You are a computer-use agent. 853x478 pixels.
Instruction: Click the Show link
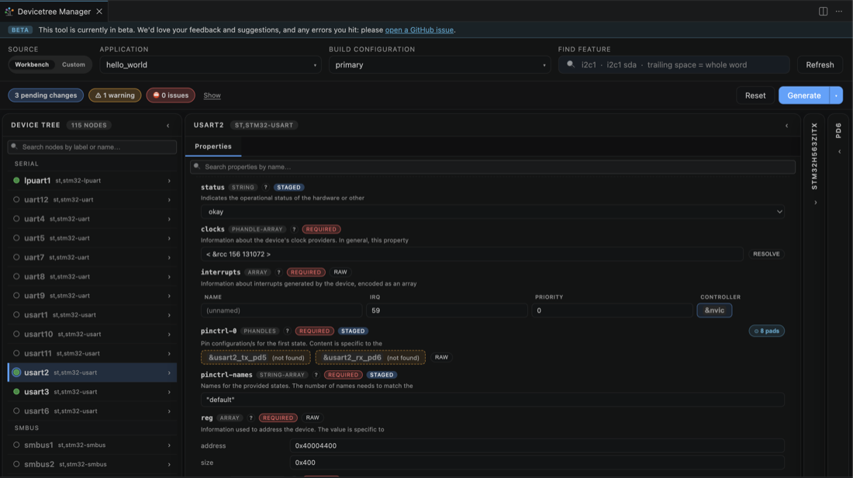coord(212,95)
